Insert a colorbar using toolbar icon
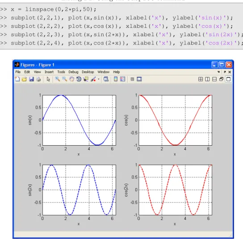Screen dimensions: 243x239 (115, 79)
